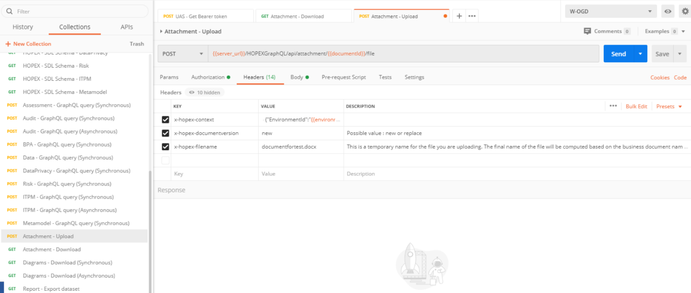Open a new request tab with plus icon
This screenshot has height=293, width=691.
click(x=459, y=16)
